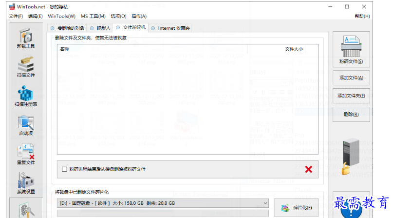Click the 碎片化(F) button

click(x=296, y=208)
